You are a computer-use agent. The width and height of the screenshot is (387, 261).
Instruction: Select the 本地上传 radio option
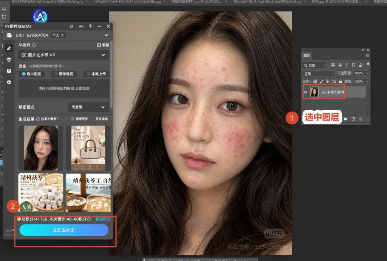(x=96, y=74)
